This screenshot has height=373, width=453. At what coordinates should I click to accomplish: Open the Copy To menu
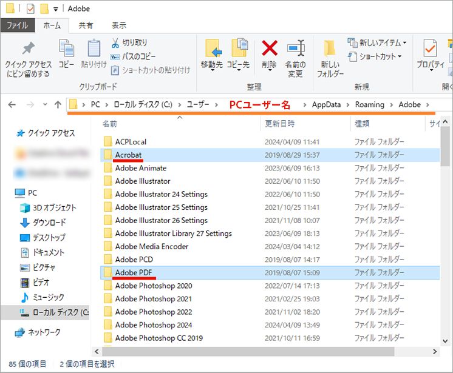click(x=239, y=55)
